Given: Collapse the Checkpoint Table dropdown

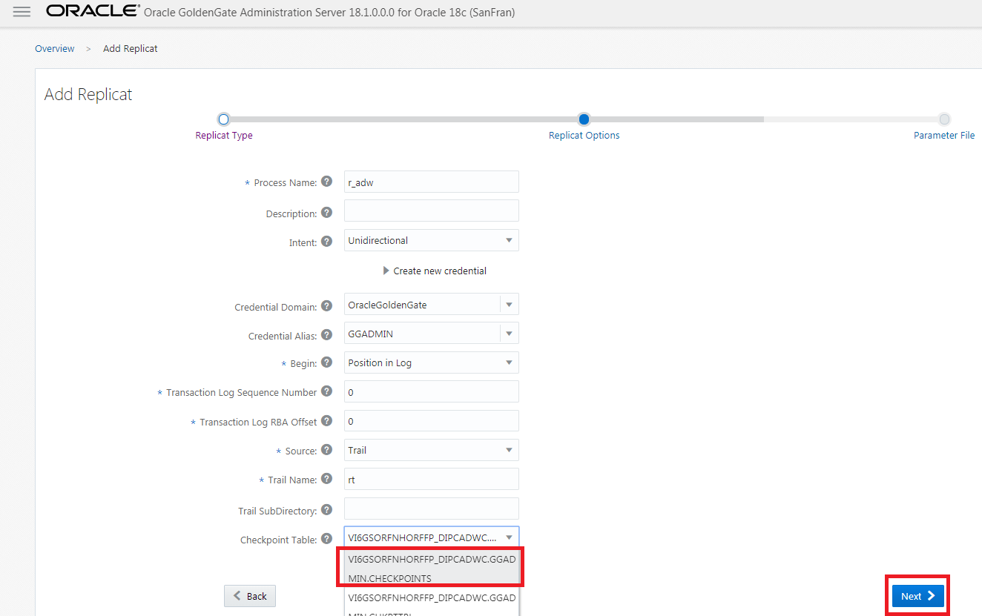Looking at the screenshot, I should point(509,537).
